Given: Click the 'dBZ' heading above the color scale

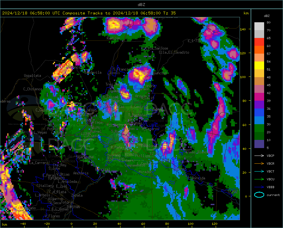Looking at the screenshot, I should pyautogui.click(x=267, y=16).
